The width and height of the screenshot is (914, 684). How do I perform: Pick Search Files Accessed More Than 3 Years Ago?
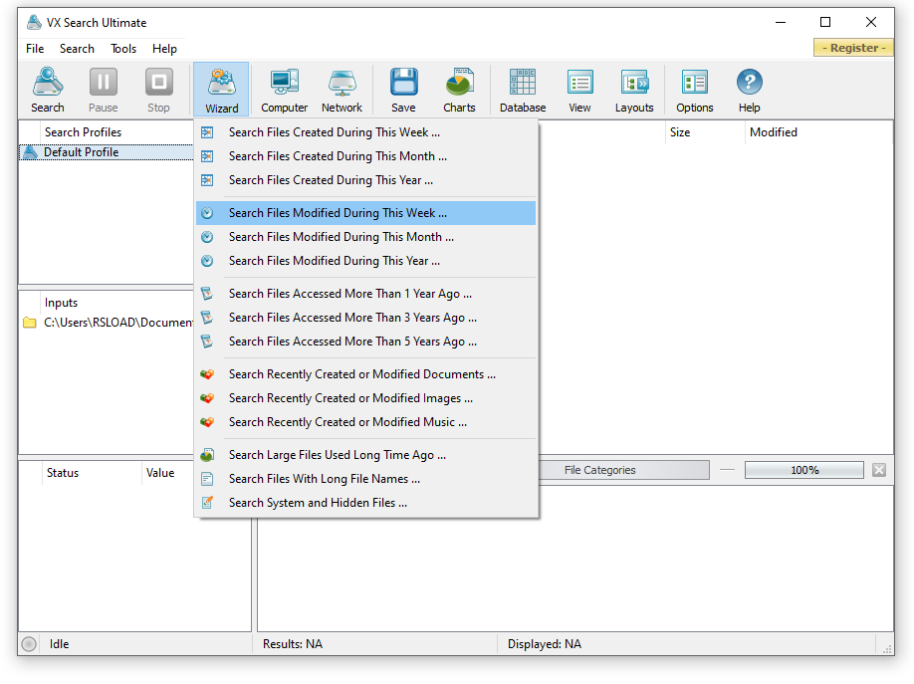point(365,318)
